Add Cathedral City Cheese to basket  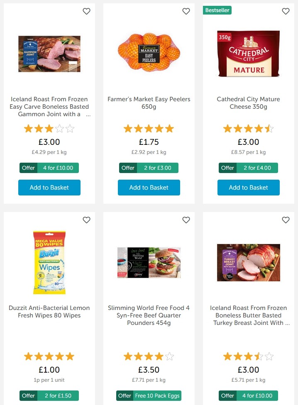[x=249, y=188]
